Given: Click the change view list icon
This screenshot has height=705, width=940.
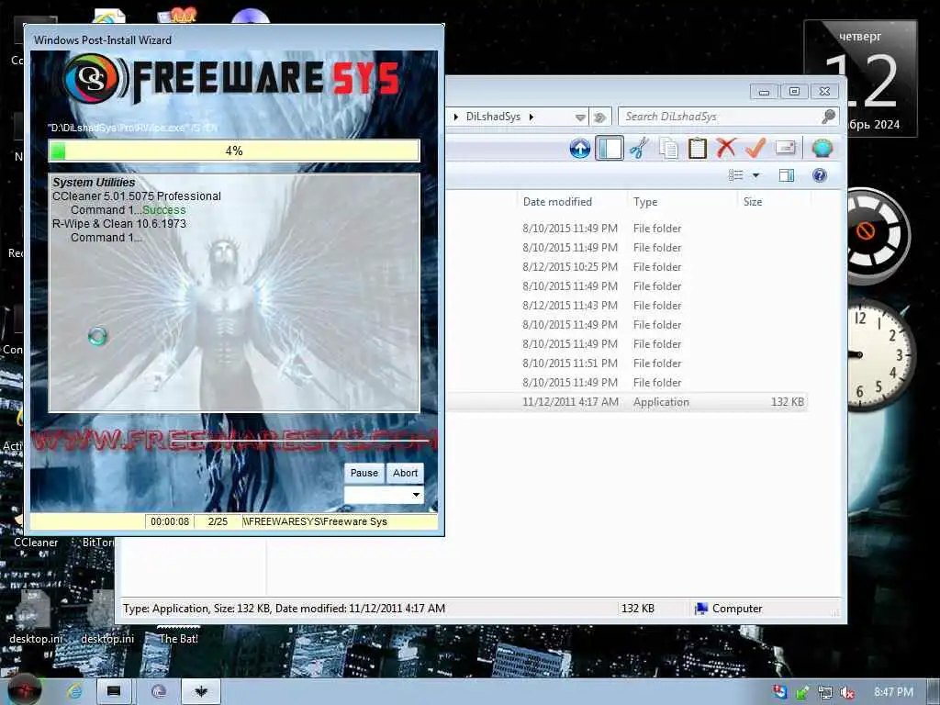Looking at the screenshot, I should point(736,175).
